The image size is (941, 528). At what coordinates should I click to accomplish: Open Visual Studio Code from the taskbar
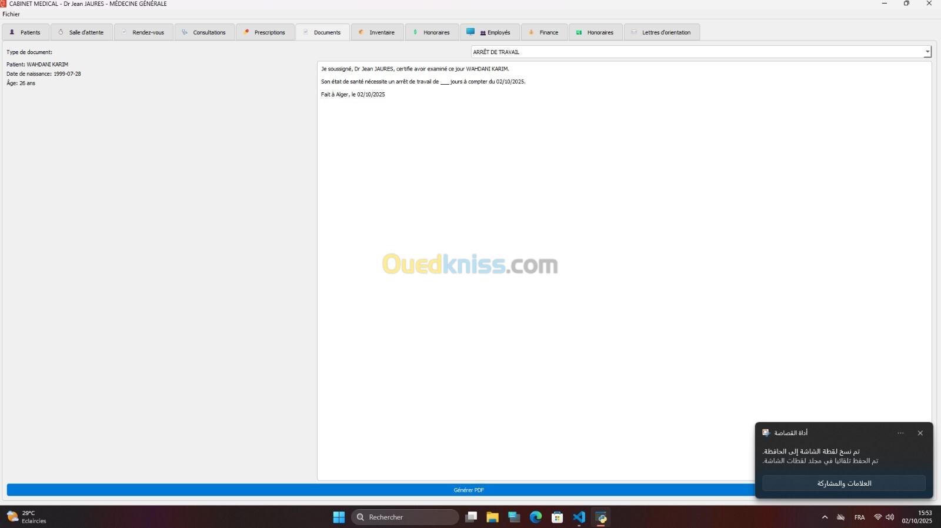[x=579, y=517]
